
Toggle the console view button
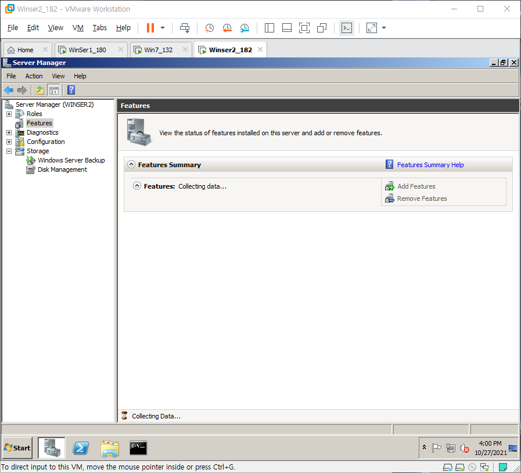(x=347, y=28)
